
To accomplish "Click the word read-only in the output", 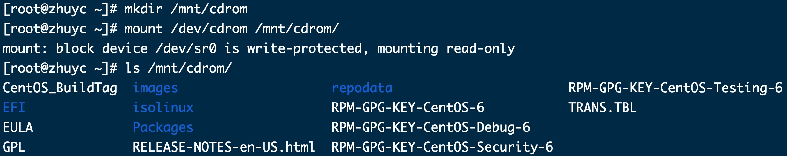I will point(480,49).
